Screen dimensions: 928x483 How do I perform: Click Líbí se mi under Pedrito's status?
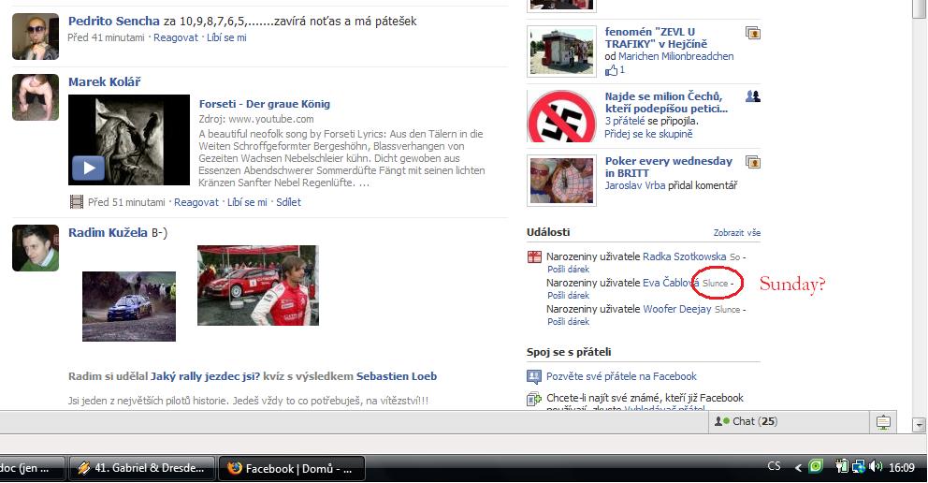point(226,37)
